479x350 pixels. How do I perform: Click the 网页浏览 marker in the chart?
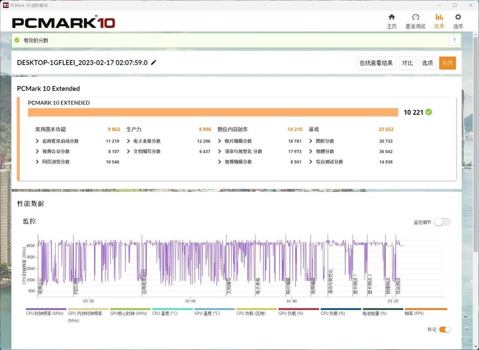pyautogui.click(x=76, y=286)
